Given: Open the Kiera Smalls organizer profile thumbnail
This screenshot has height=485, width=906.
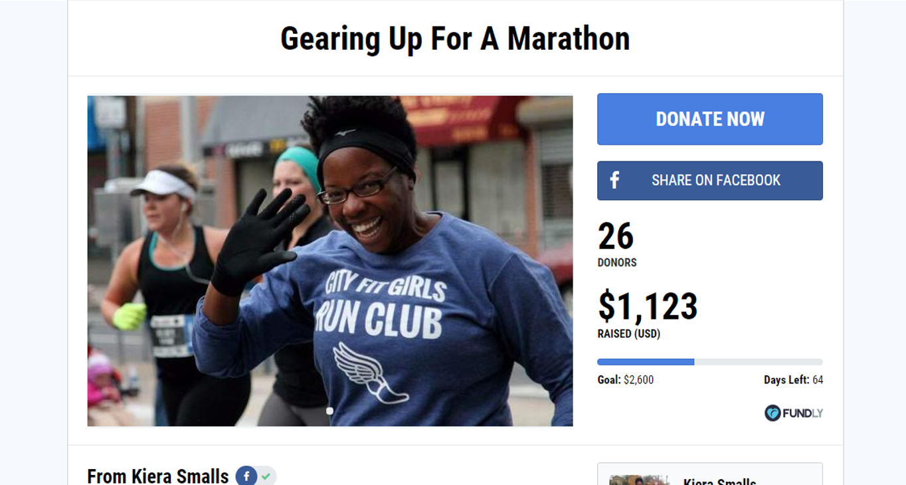Looking at the screenshot, I should pos(640,480).
